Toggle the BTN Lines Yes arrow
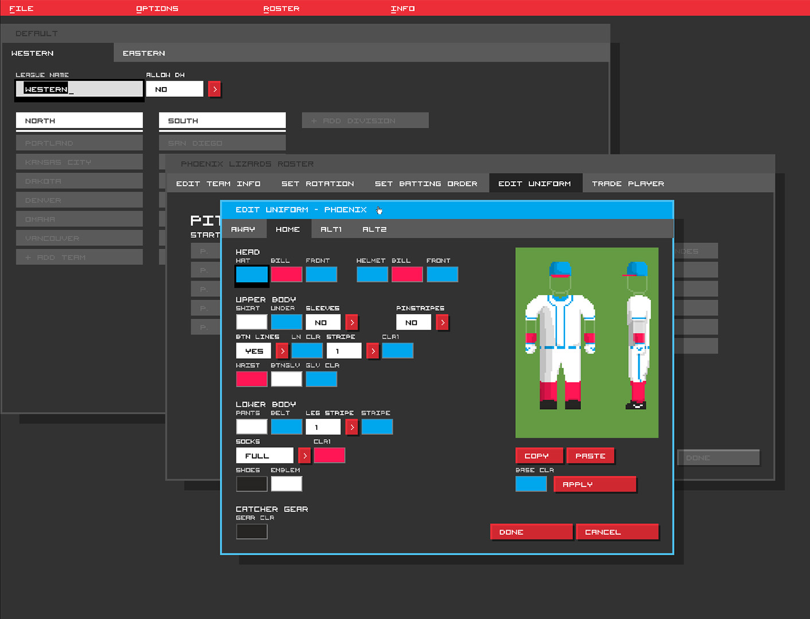Viewport: 810px width, 619px height. (282, 351)
